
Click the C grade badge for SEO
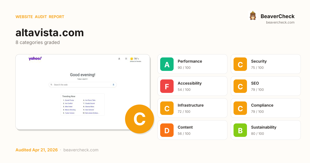click(240, 86)
